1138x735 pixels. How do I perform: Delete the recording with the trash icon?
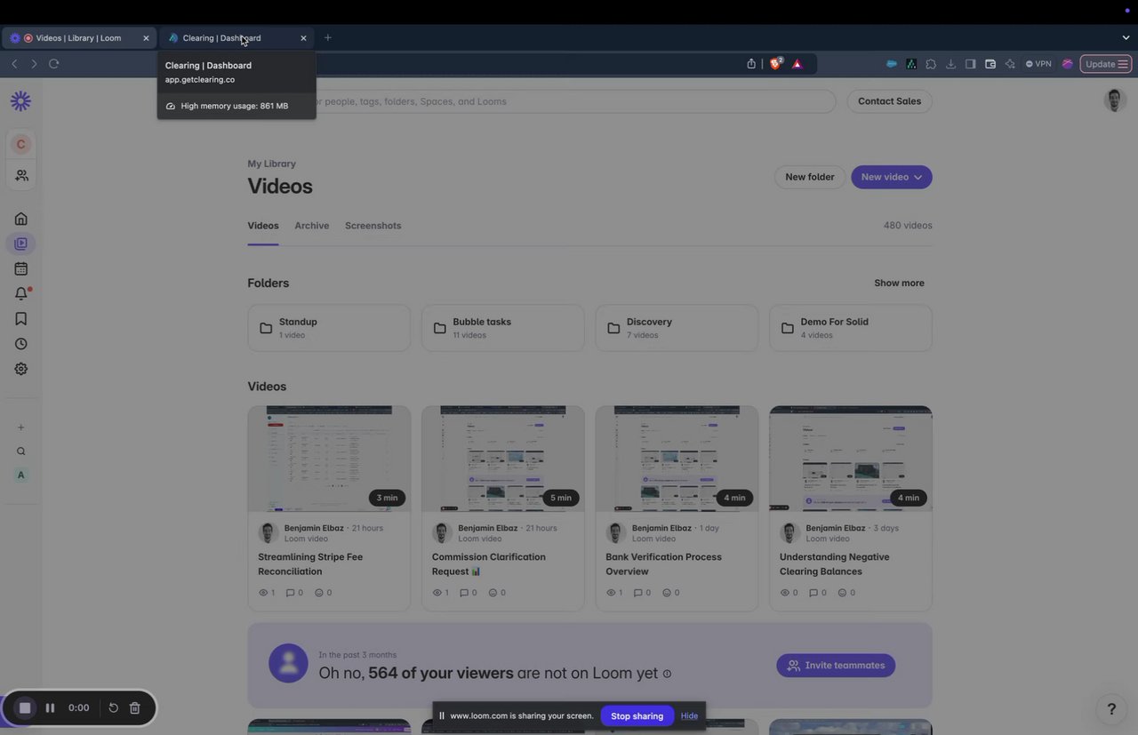(135, 708)
